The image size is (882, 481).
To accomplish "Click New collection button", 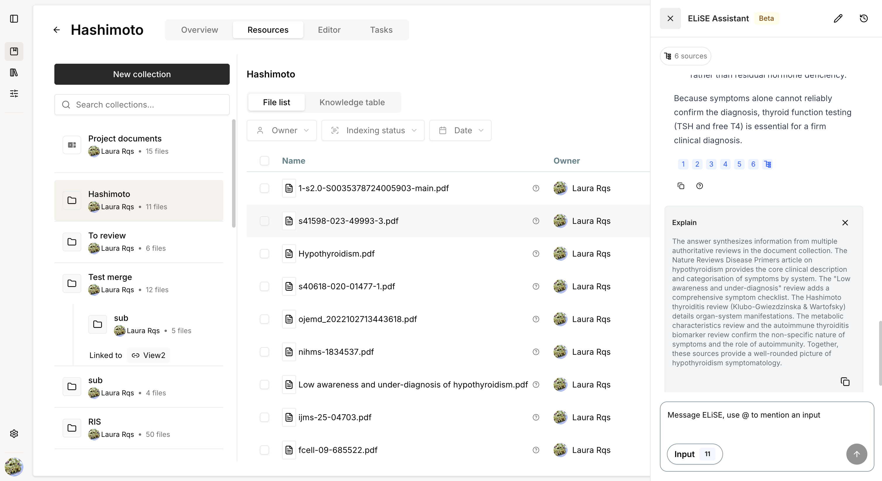I will pos(142,74).
